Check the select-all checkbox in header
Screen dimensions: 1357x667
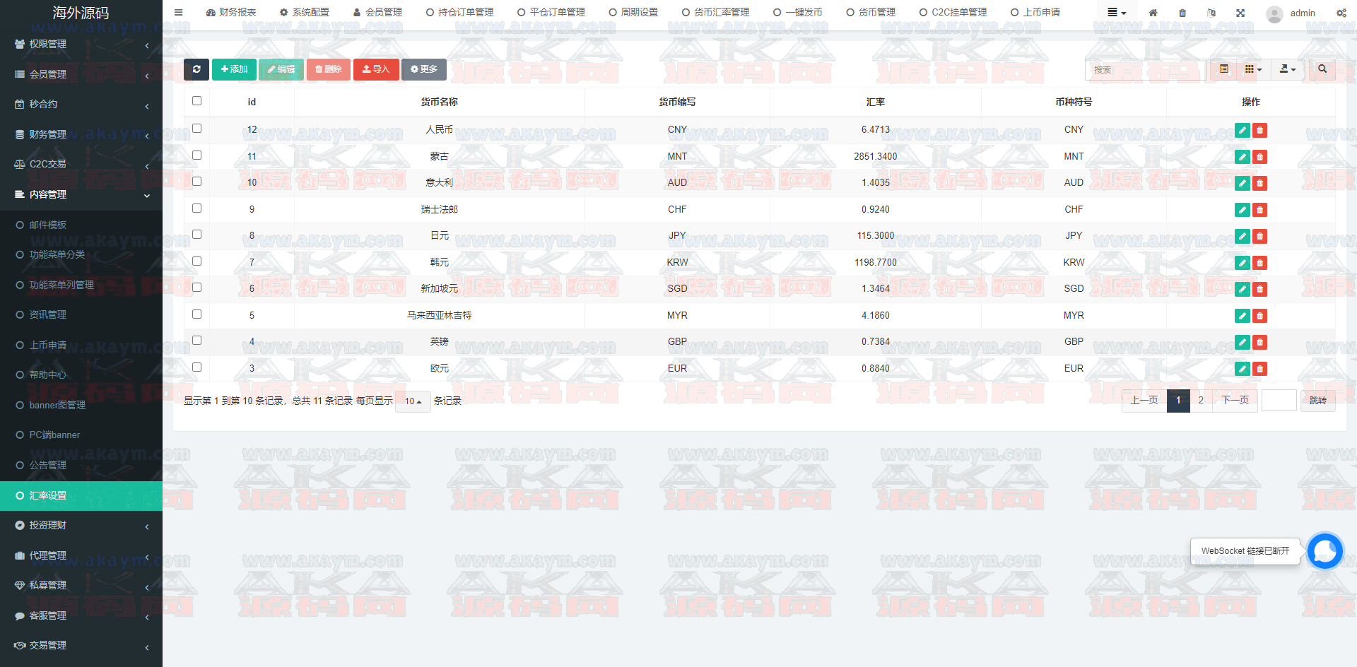pyautogui.click(x=196, y=101)
